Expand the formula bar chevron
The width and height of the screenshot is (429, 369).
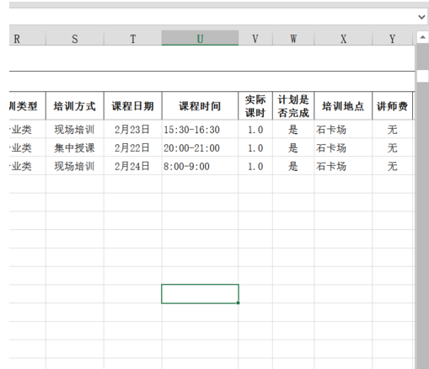pyautogui.click(x=421, y=17)
